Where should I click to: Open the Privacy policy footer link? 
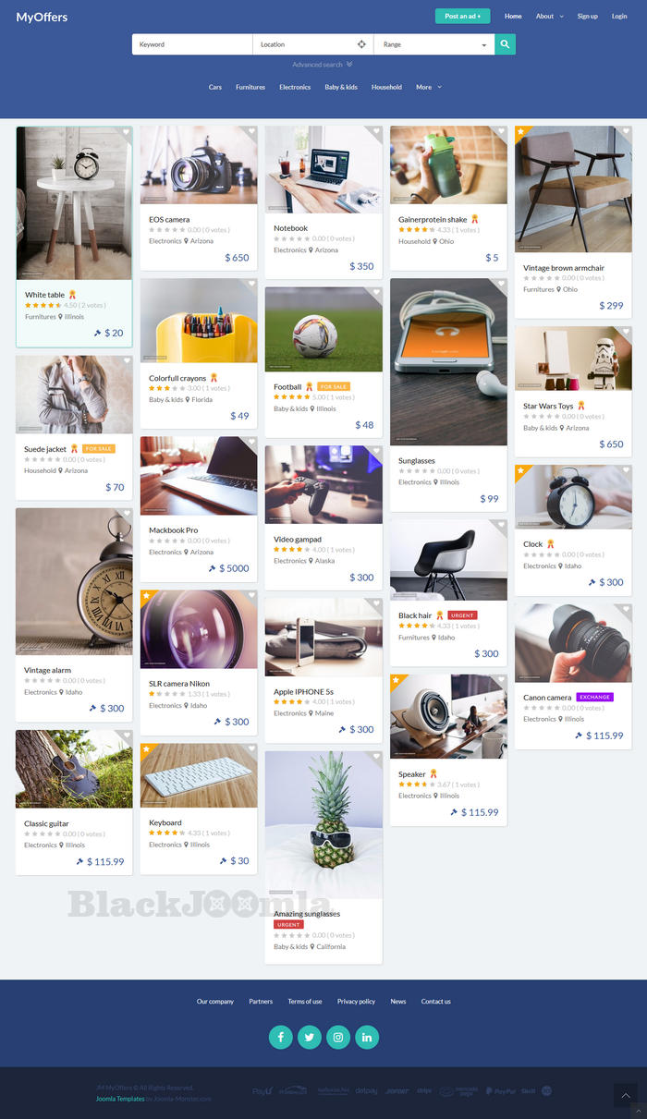pyautogui.click(x=356, y=1002)
